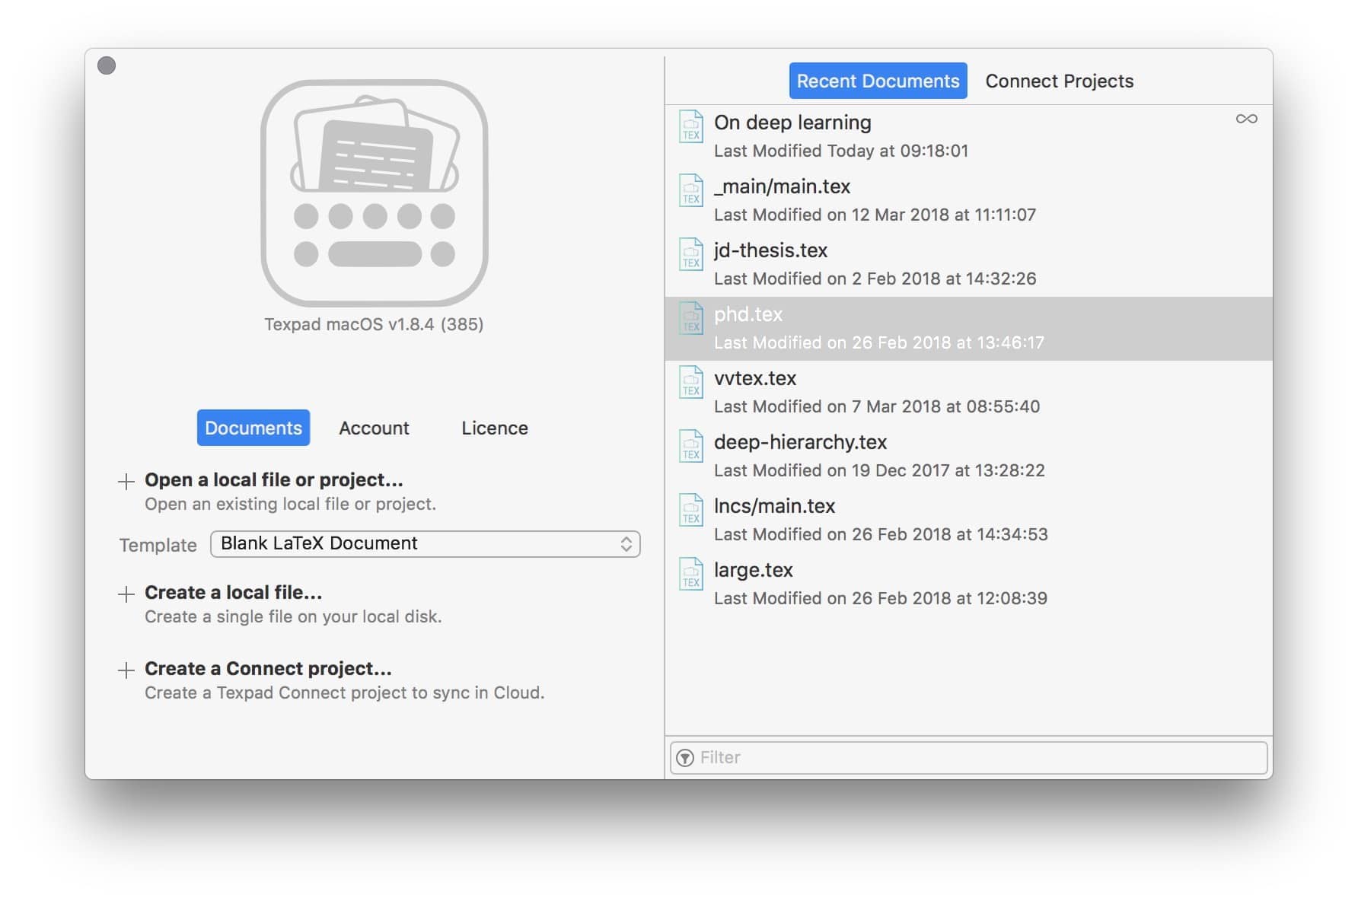The image size is (1358, 901).
Task: Click the plus icon beside Create a local file
Action: tap(126, 594)
